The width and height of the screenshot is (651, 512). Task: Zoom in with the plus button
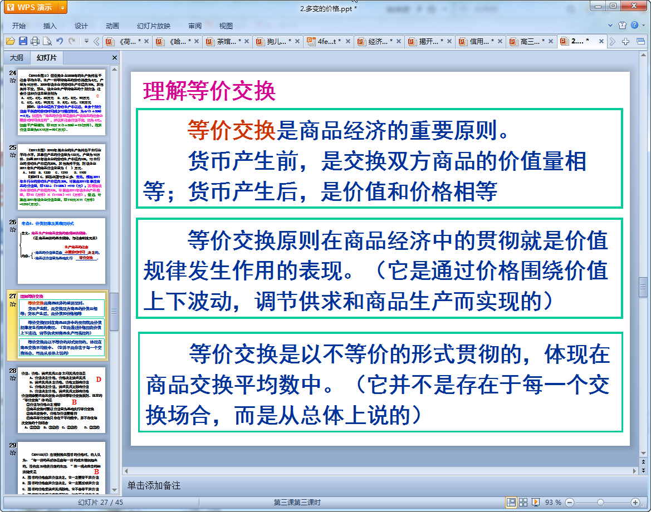[x=635, y=503]
